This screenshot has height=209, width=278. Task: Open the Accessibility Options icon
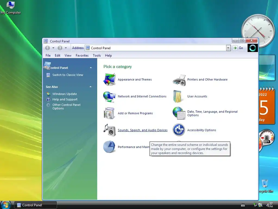point(179,130)
